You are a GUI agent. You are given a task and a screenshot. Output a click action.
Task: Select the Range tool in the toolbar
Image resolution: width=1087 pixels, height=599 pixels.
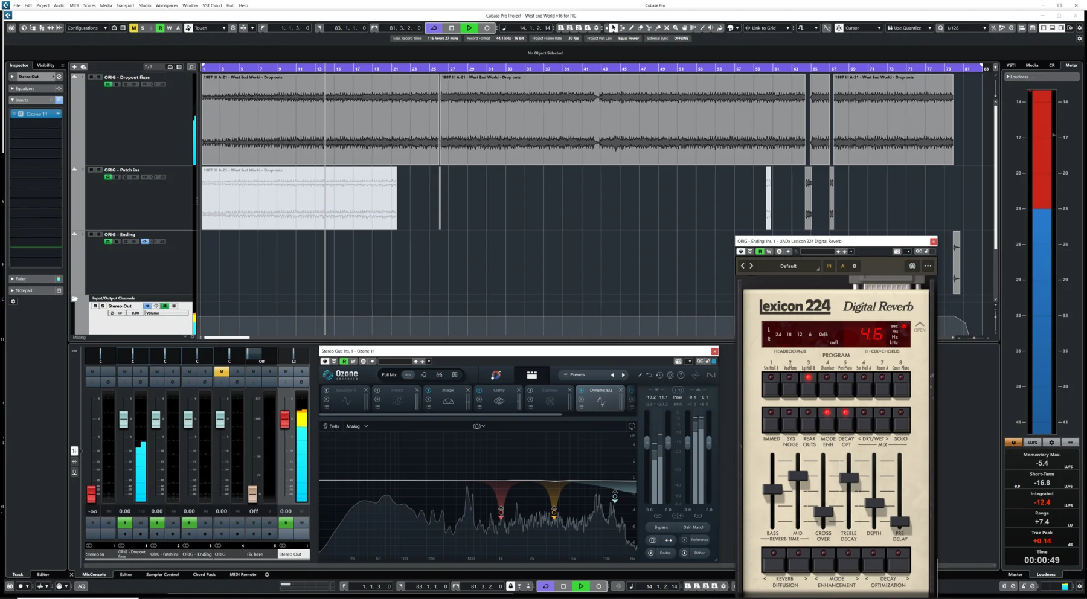coord(623,28)
